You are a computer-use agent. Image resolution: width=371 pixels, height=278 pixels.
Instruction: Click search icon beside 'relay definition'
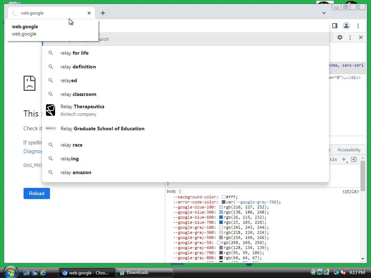pos(51,67)
